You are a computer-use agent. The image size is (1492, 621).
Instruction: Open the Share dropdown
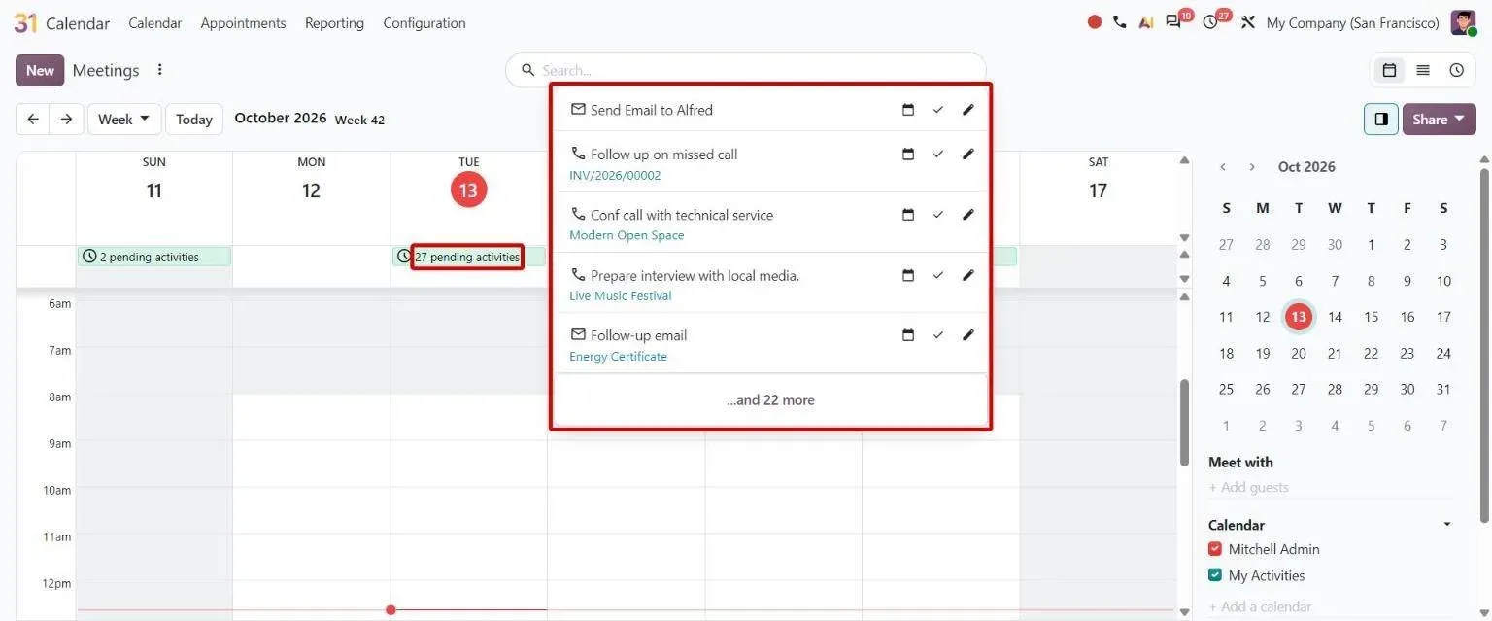point(1440,120)
